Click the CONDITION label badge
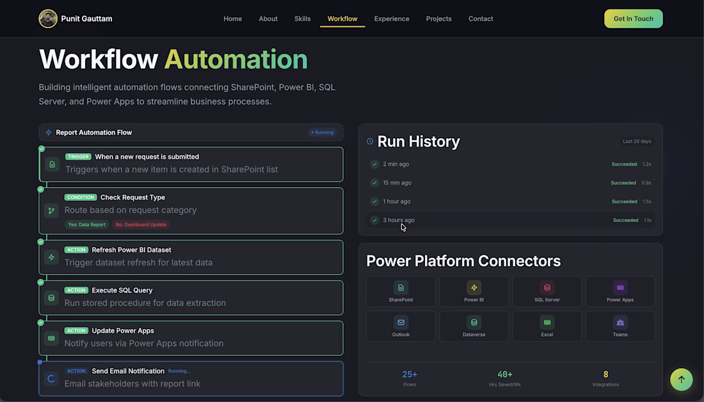The height and width of the screenshot is (402, 704). (x=81, y=197)
